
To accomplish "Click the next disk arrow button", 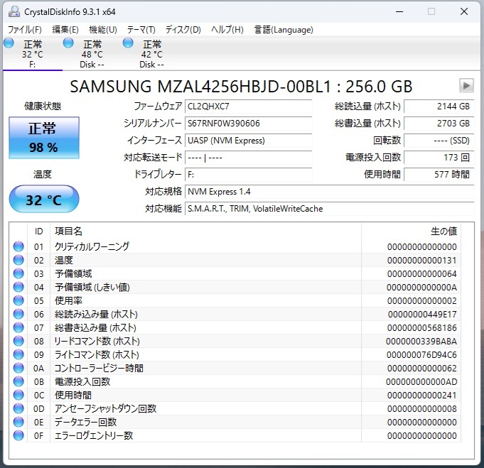I will coord(466,85).
